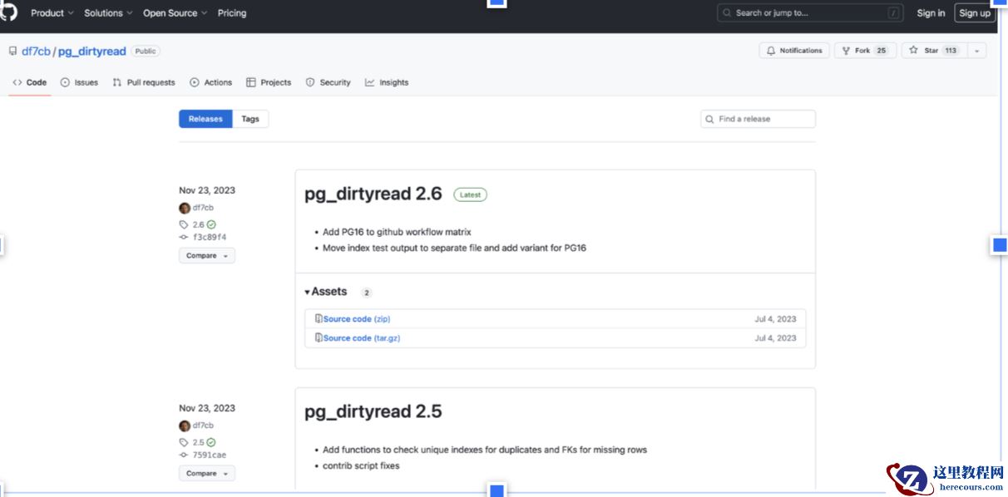
Task: Collapse the Assets section
Action: [x=326, y=292]
